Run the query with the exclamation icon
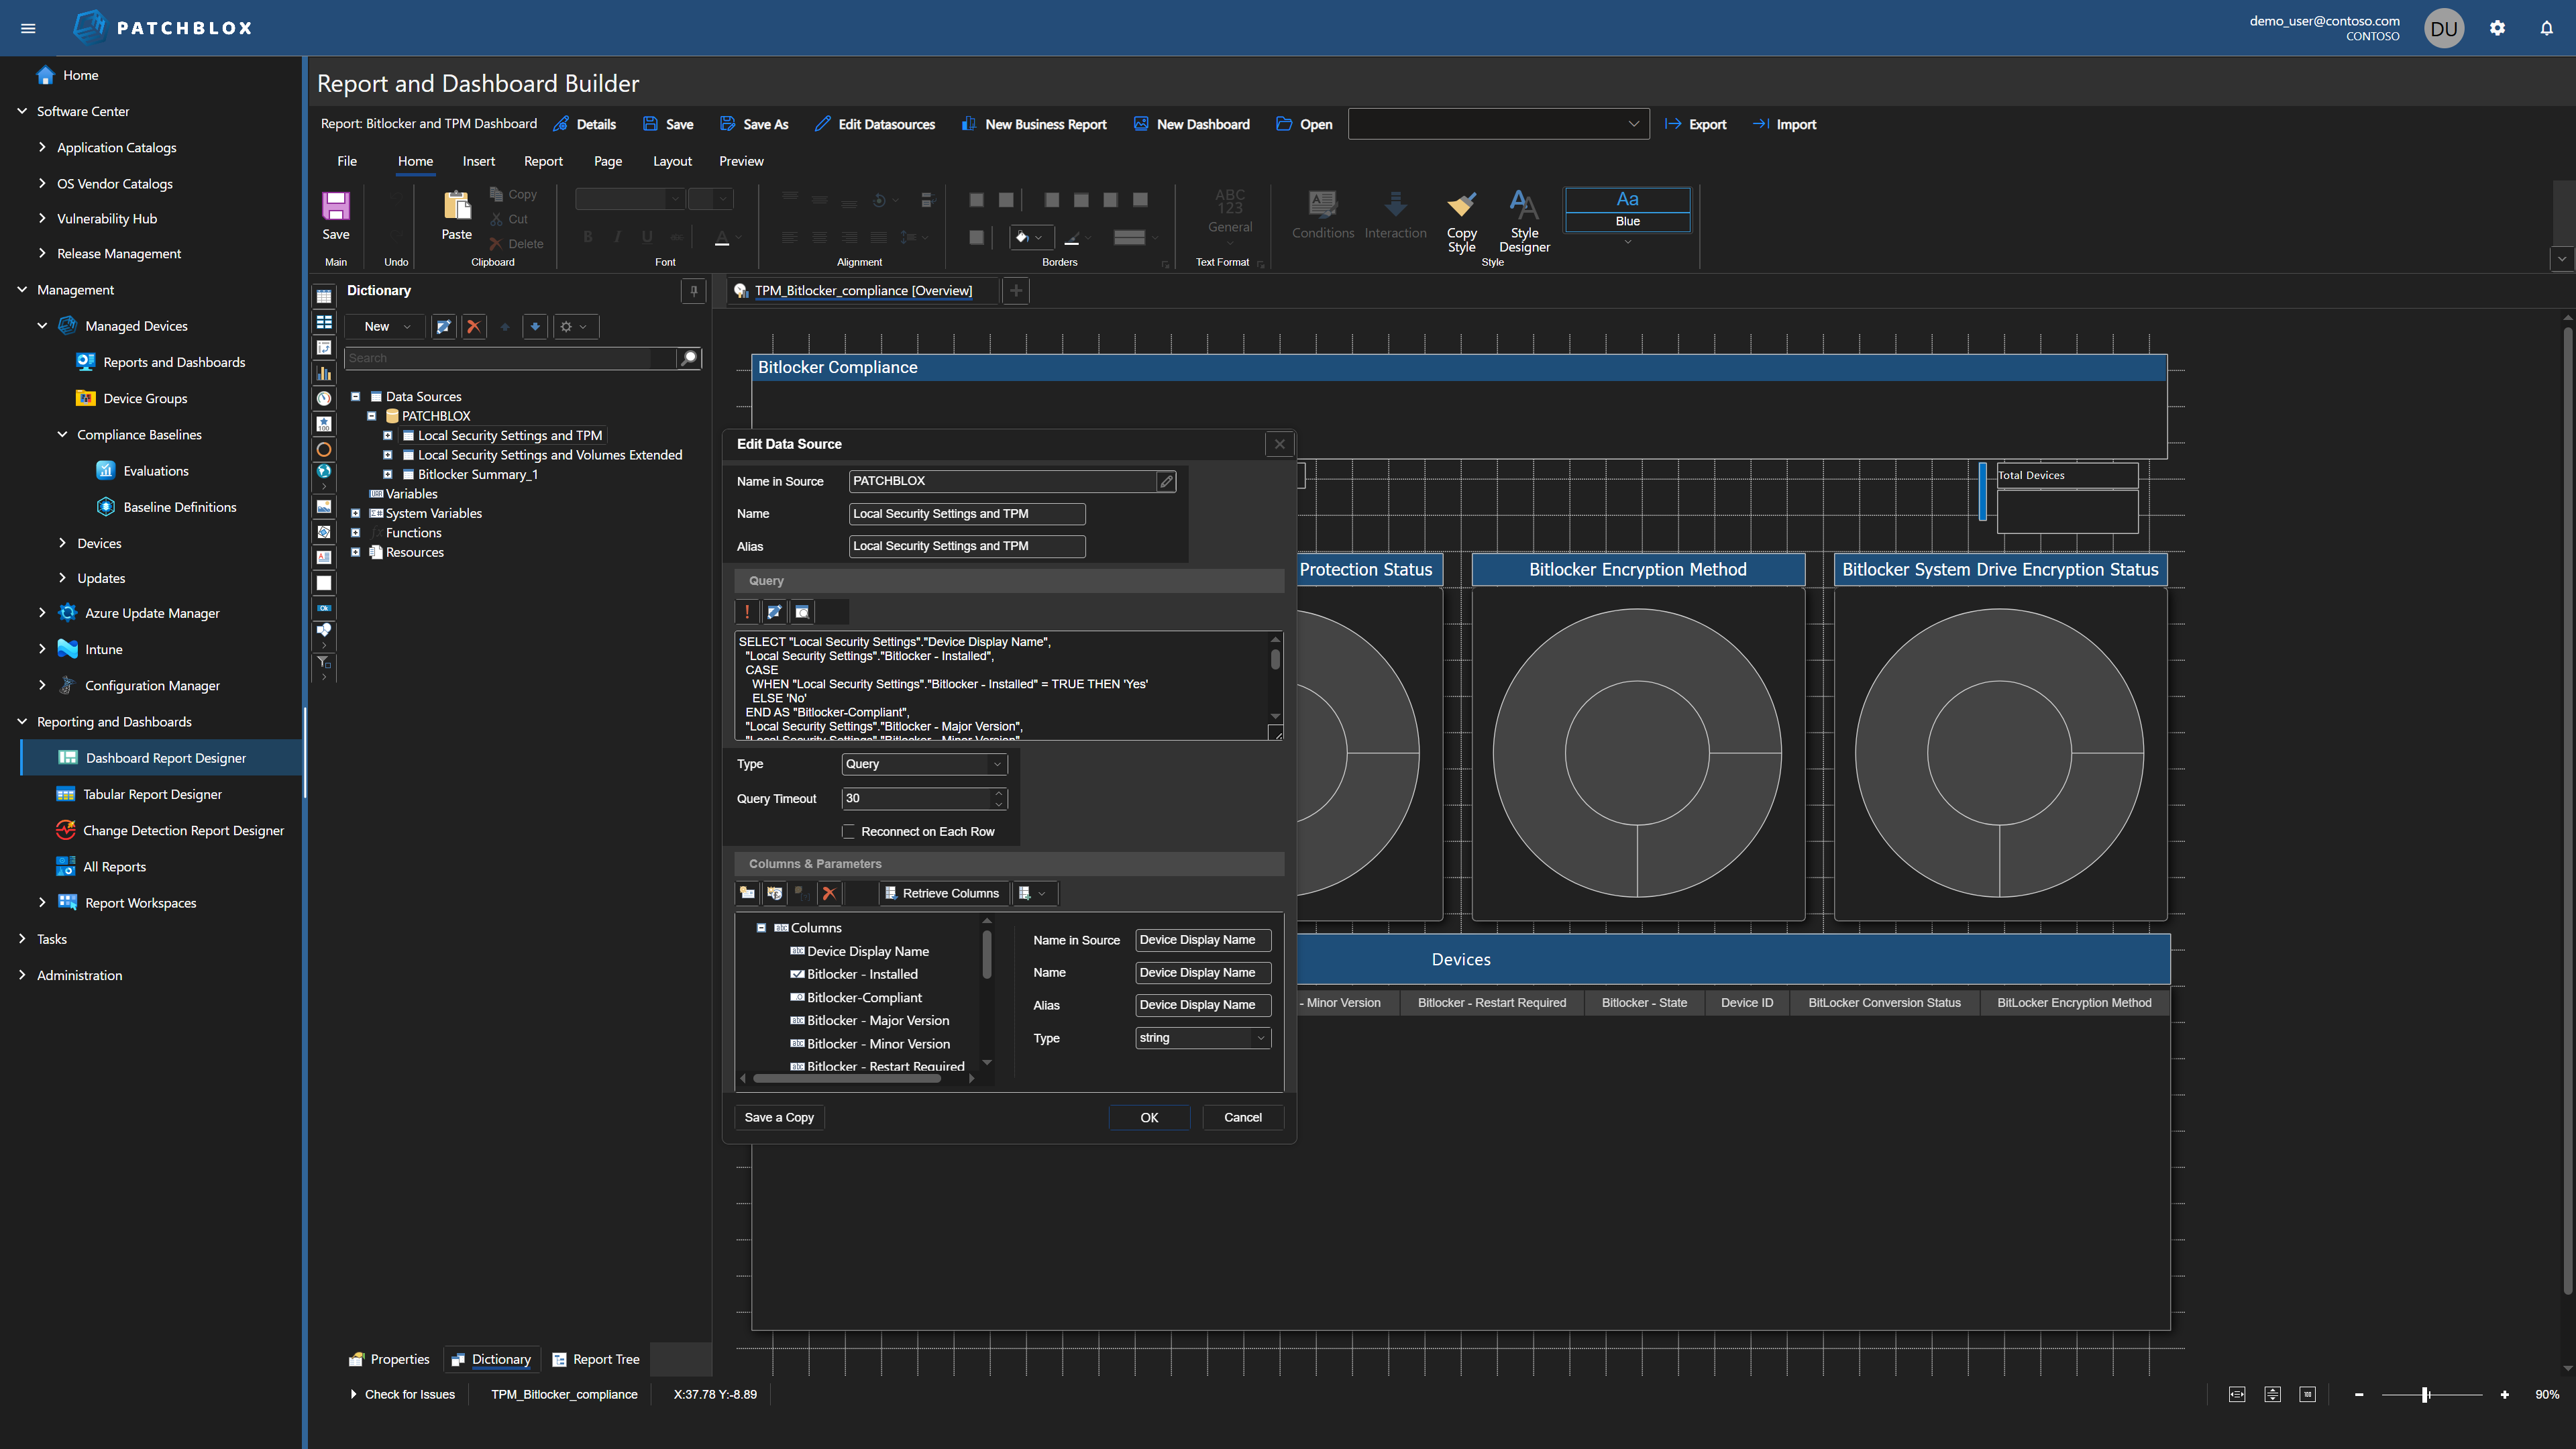The height and width of the screenshot is (1449, 2576). 747,611
